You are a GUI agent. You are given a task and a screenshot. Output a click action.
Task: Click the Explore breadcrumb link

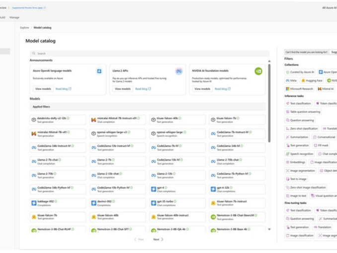click(24, 28)
